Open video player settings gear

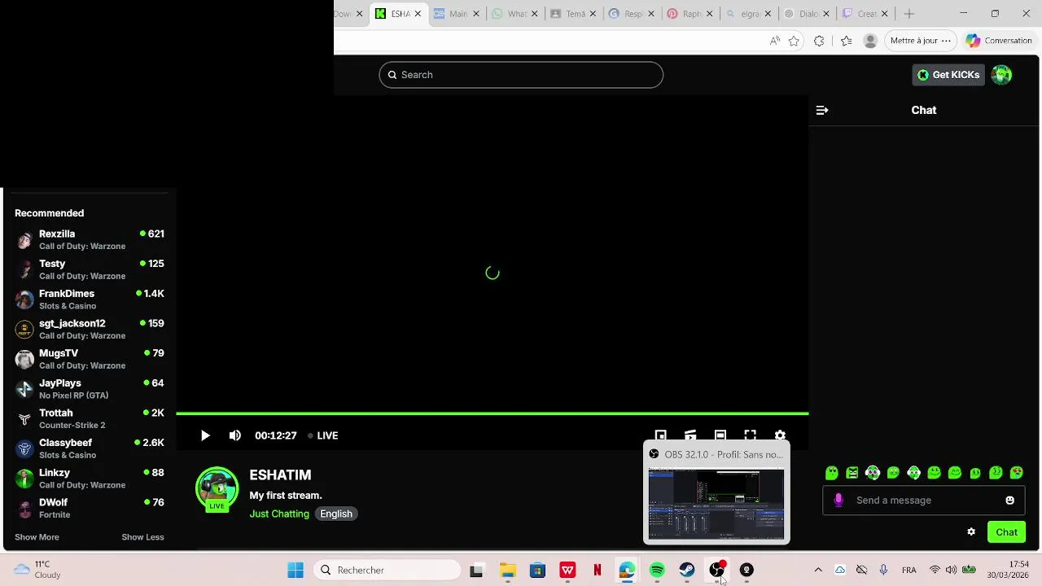pyautogui.click(x=780, y=435)
